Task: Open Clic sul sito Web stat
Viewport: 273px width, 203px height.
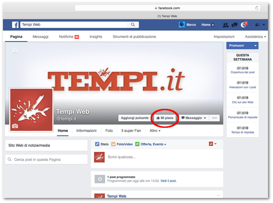Action: (242, 102)
